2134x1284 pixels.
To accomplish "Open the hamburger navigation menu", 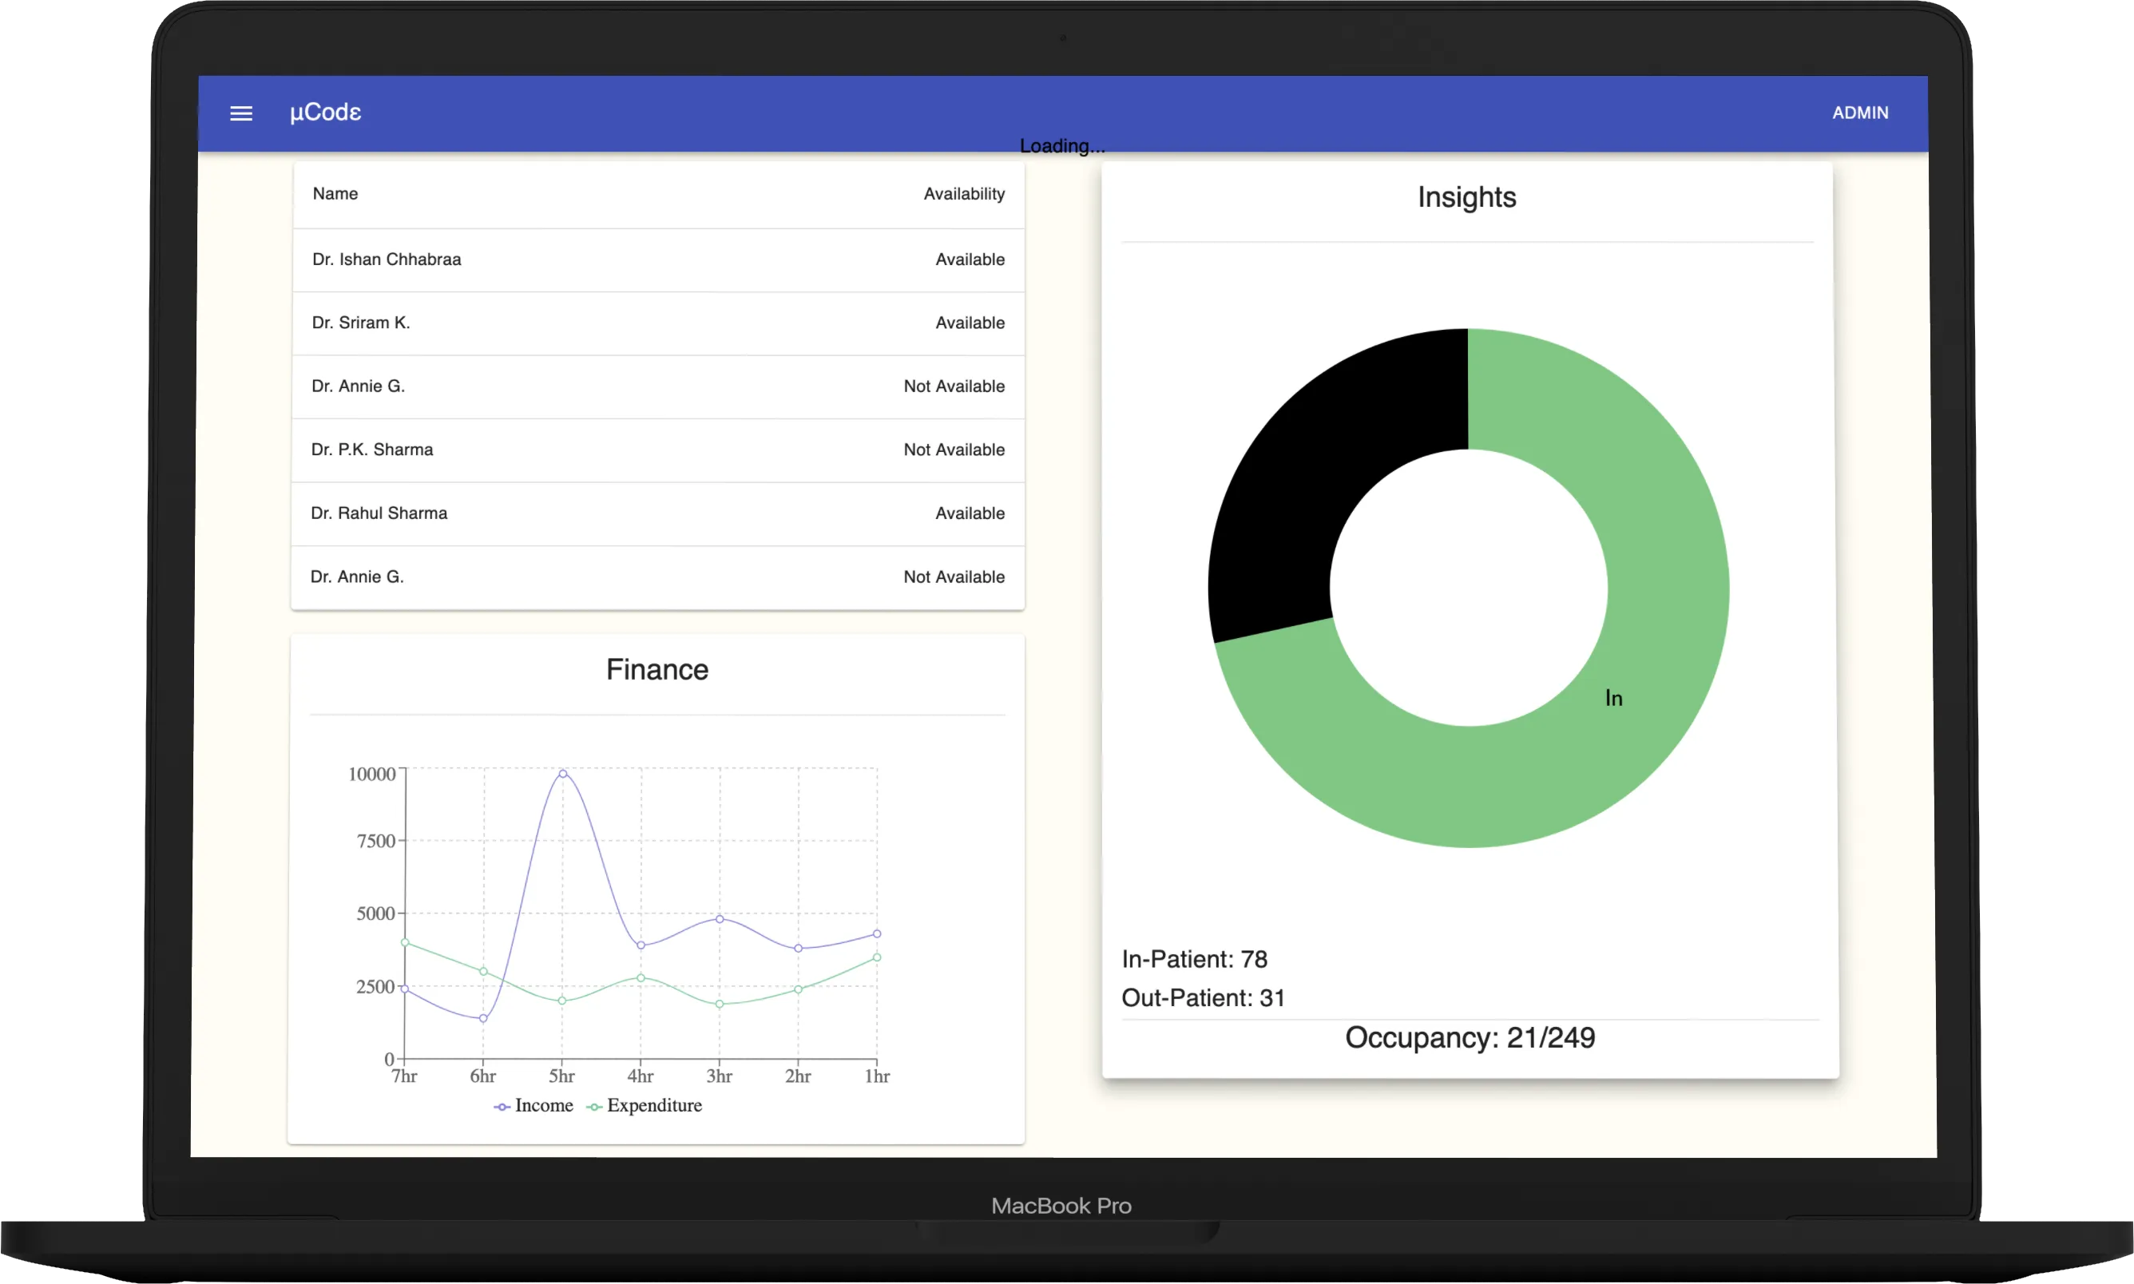I will coord(241,113).
